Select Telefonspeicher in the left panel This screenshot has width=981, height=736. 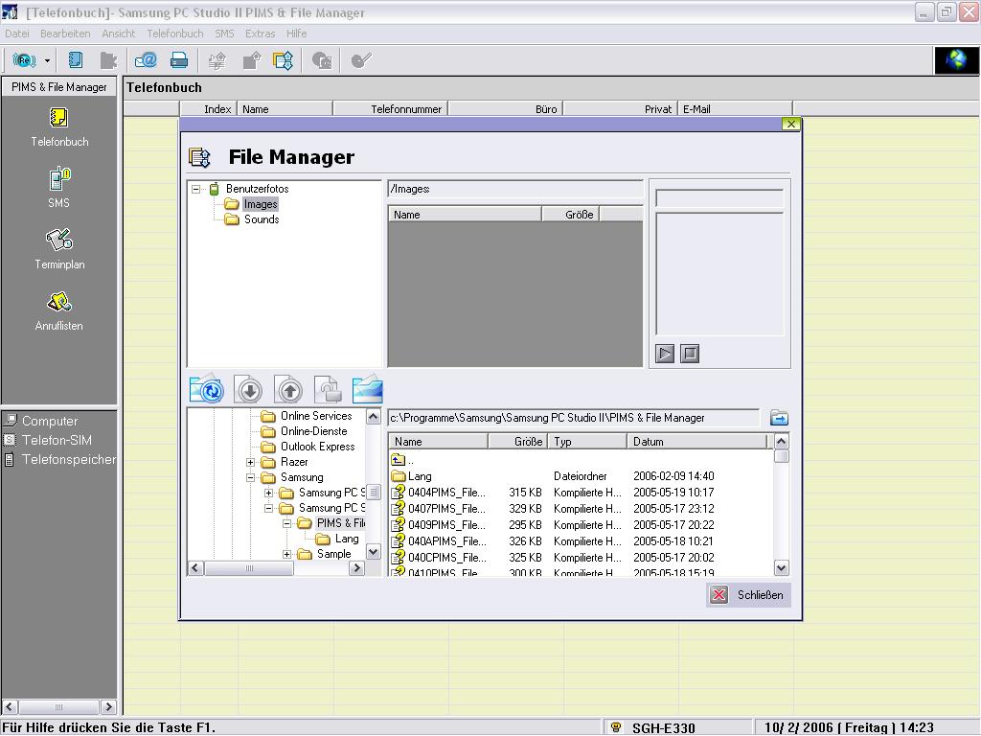click(60, 459)
